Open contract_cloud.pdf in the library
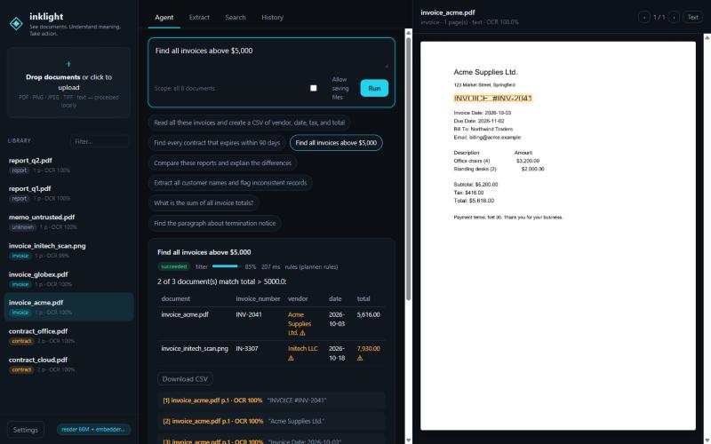Screen dimensions: 711x444 coord(69,364)
